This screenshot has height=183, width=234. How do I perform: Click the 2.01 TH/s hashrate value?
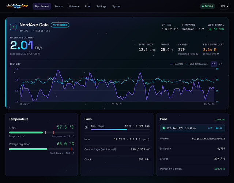click(26, 45)
